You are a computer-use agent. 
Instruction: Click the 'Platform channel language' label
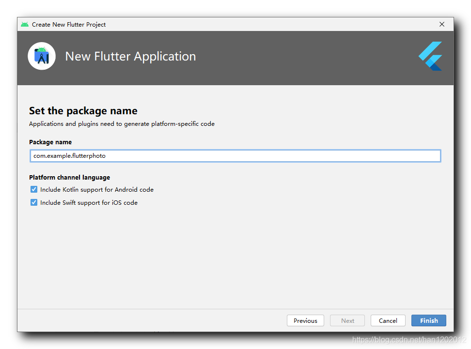point(70,177)
